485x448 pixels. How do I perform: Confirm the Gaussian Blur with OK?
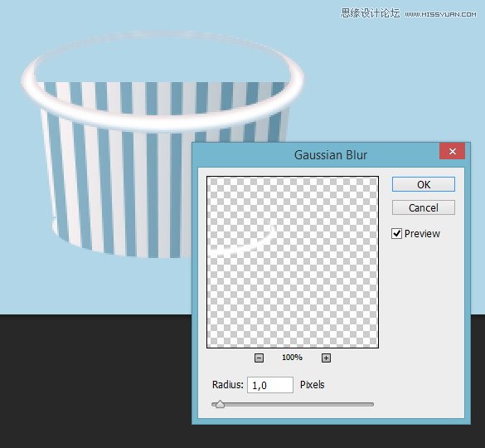click(x=424, y=184)
